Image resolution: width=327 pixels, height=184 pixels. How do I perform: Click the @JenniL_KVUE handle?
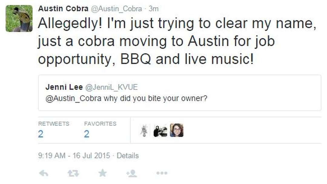click(x=111, y=87)
